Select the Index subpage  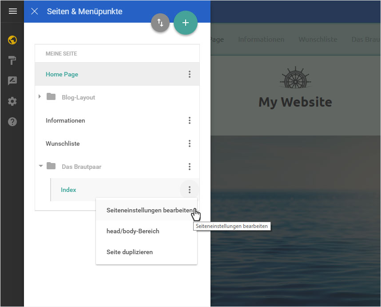tap(68, 190)
